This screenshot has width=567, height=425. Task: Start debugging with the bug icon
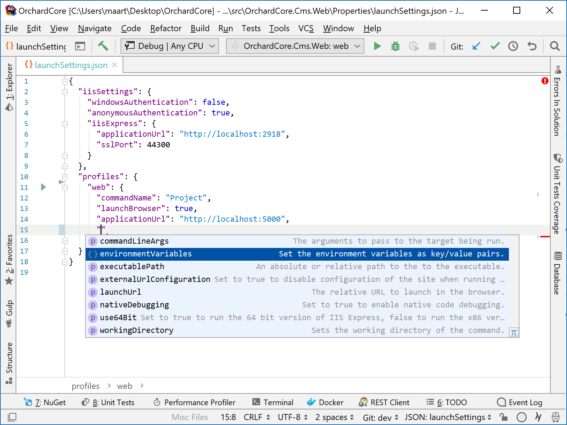coord(395,46)
